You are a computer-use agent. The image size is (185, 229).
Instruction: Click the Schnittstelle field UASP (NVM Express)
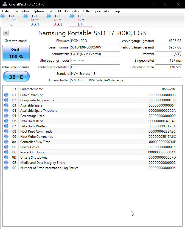click(x=95, y=54)
